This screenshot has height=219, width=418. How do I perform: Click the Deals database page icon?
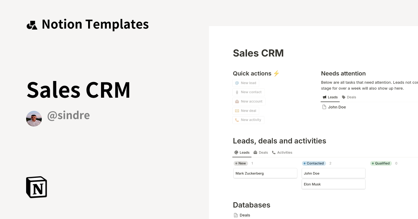[x=236, y=215]
